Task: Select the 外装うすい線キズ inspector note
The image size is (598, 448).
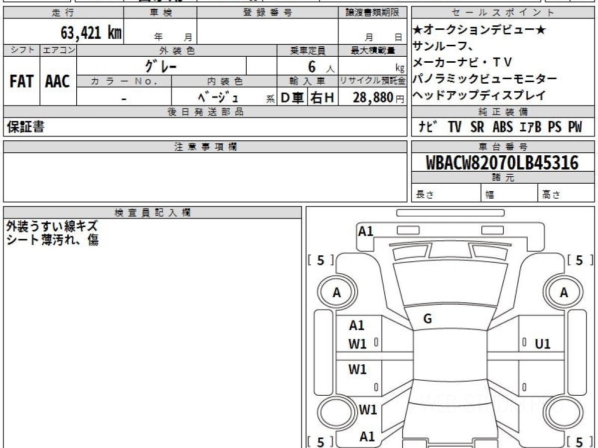Action: [52, 226]
